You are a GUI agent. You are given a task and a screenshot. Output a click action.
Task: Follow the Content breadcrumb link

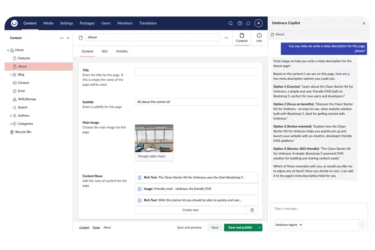pos(84,228)
